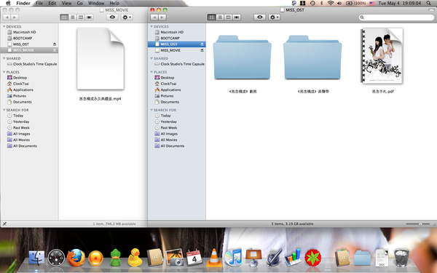This screenshot has width=437, height=273.
Task: Eject MISS_OST in the MISS_MOVIE window sidebar
Action: pos(55,44)
